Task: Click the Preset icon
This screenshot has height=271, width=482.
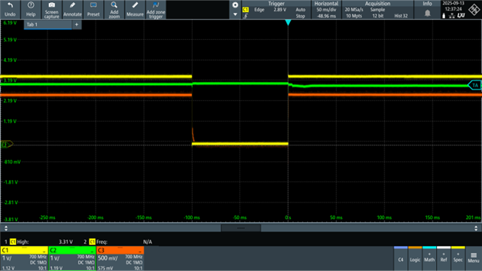Action: (93, 9)
